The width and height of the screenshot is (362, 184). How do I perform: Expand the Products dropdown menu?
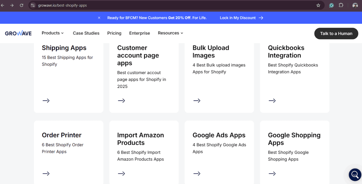click(53, 33)
